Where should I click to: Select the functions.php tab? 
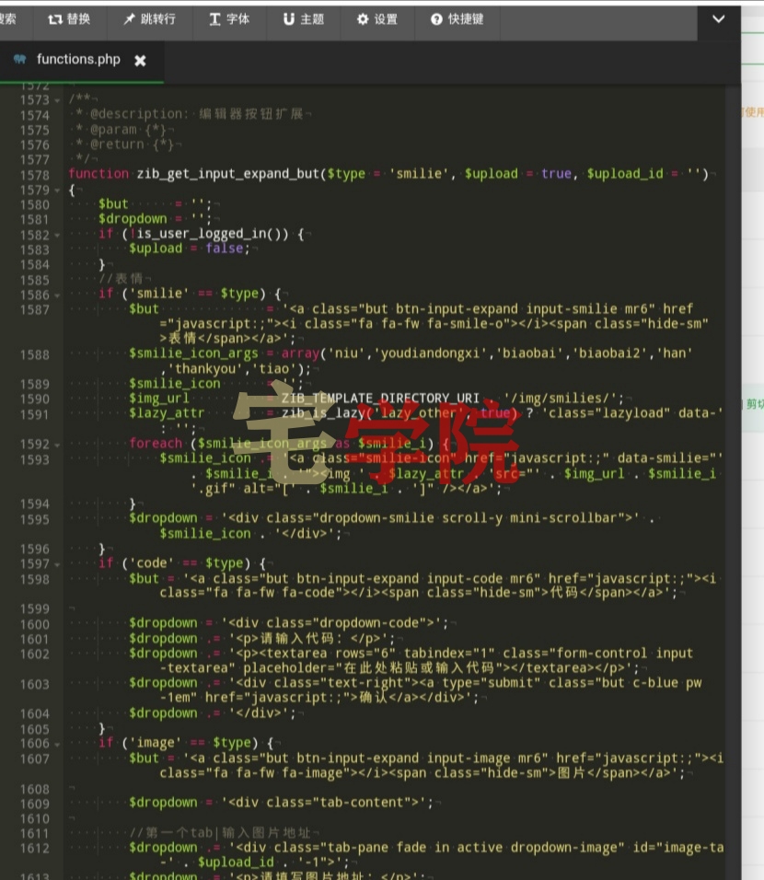pyautogui.click(x=78, y=60)
